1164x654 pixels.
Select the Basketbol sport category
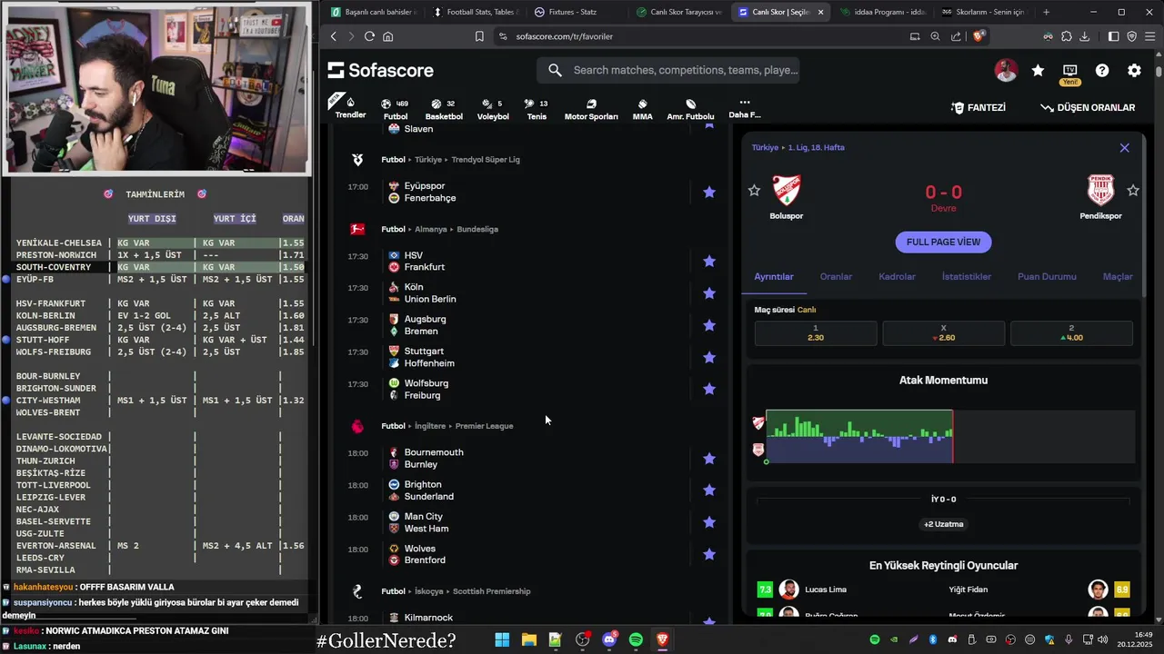pyautogui.click(x=444, y=109)
